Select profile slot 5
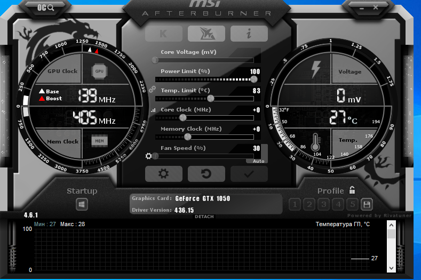The height and width of the screenshot is (280, 421). pyautogui.click(x=353, y=205)
